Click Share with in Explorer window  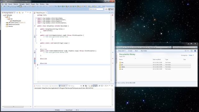point(122,51)
